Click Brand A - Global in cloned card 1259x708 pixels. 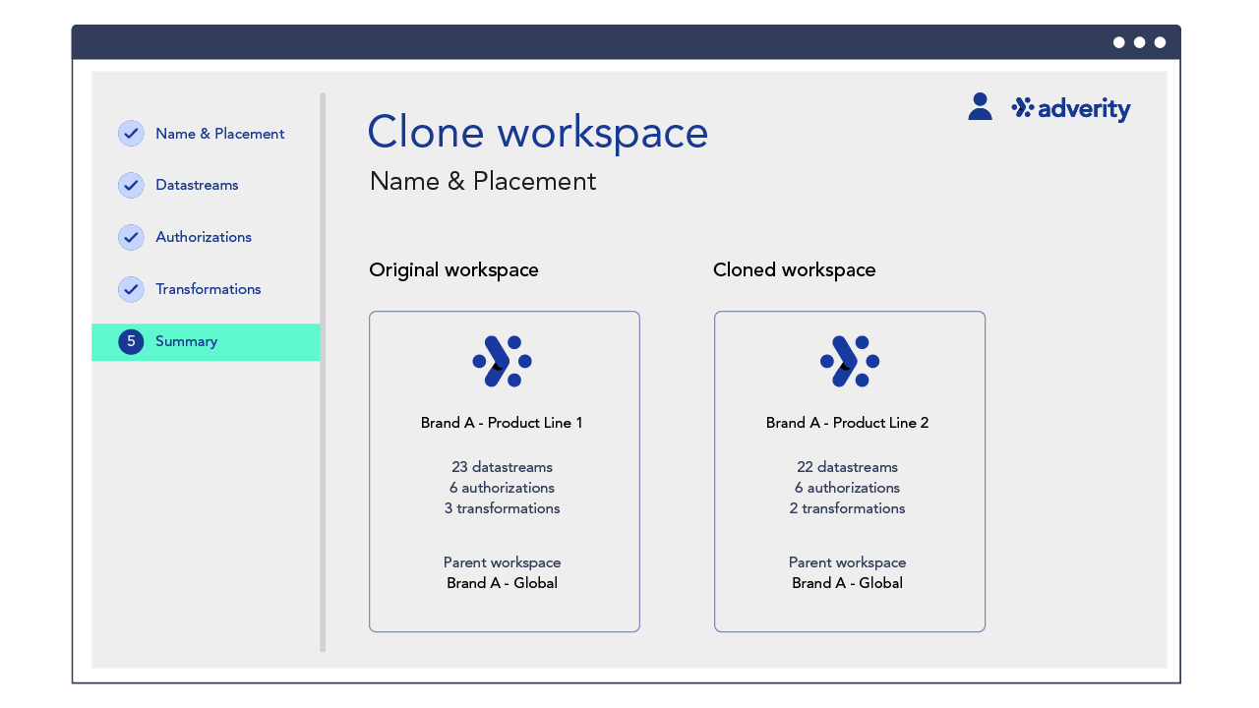click(x=848, y=583)
